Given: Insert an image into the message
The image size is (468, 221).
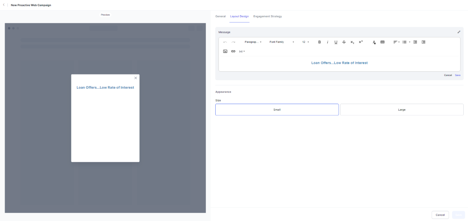Looking at the screenshot, I should (225, 51).
